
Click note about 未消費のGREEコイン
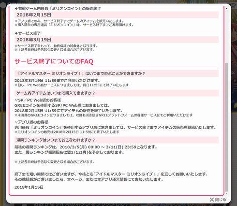pos(104,115)
